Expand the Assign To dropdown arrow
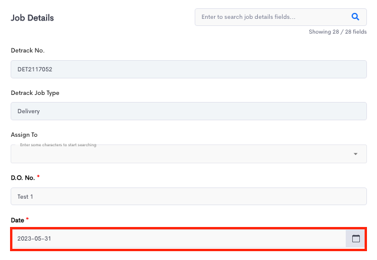Image resolution: width=377 pixels, height=260 pixels. (355, 154)
